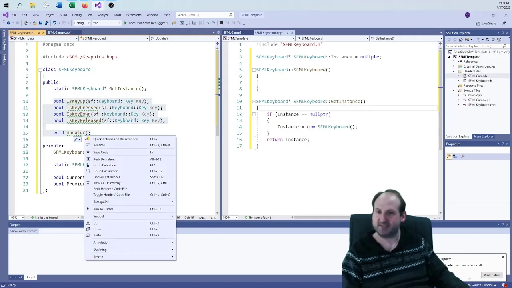This screenshot has height=288, width=512.
Task: Open the Analyze menu
Action: pos(103,15)
